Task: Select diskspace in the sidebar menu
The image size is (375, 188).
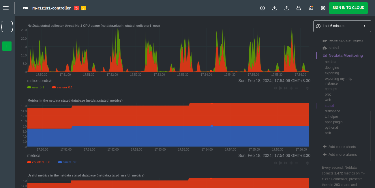Action: click(332, 111)
